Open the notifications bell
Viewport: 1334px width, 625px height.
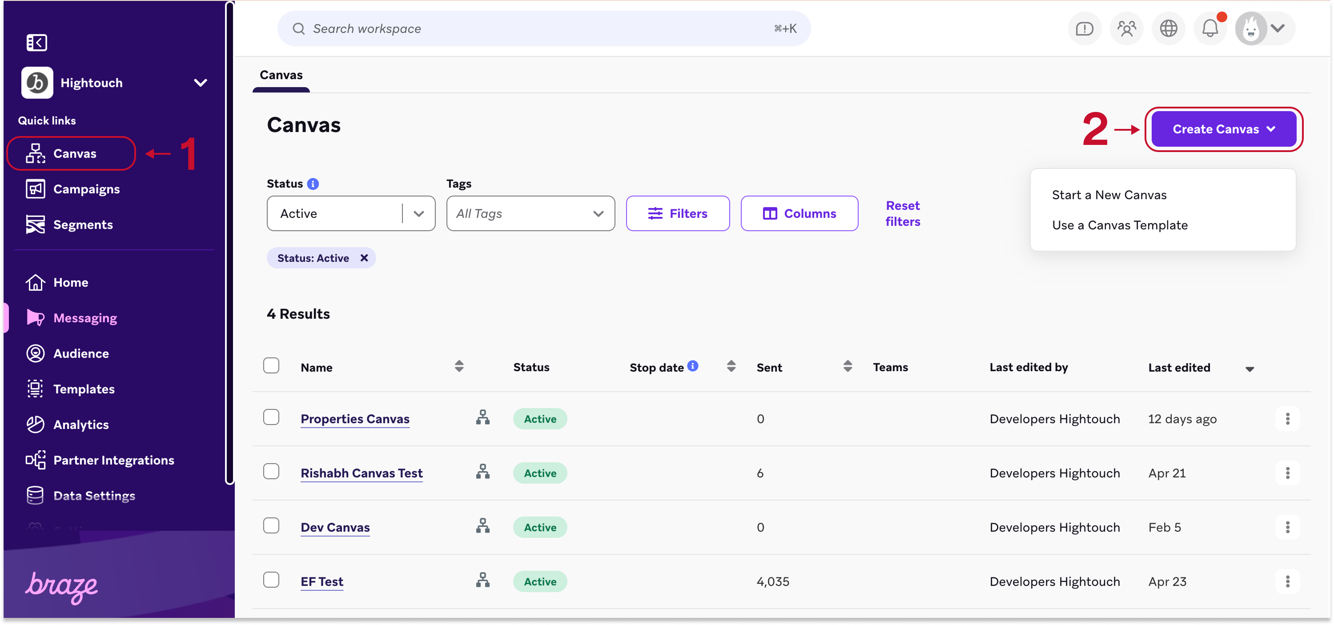point(1209,28)
